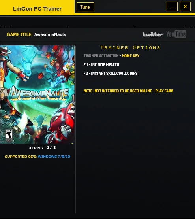Click the Steam V - 2.13 version label
The height and width of the screenshot is (219, 195).
click(x=42, y=147)
